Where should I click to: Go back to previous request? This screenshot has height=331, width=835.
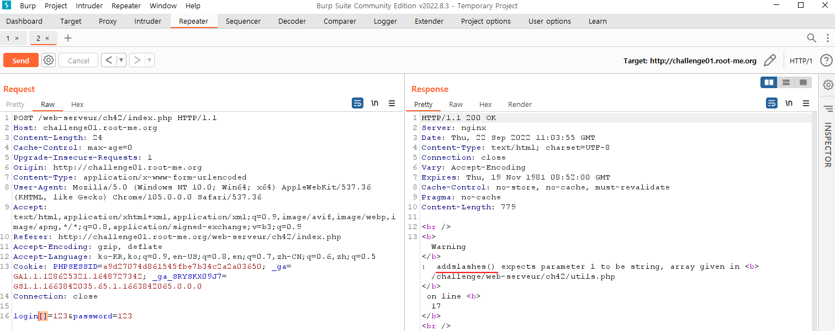point(109,60)
